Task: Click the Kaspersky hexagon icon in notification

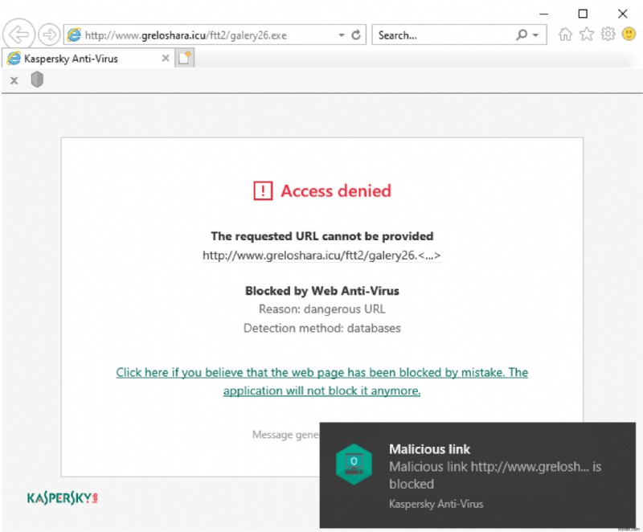Action: click(354, 463)
